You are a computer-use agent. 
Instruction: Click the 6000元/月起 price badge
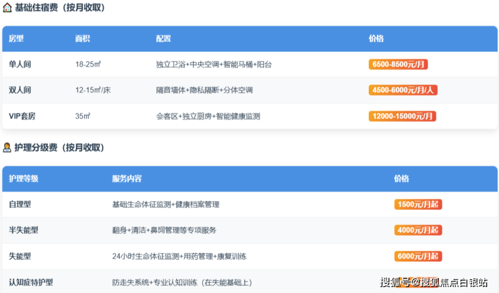pyautogui.click(x=418, y=256)
